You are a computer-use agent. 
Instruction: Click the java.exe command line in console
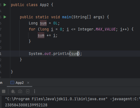[x=73, y=99]
